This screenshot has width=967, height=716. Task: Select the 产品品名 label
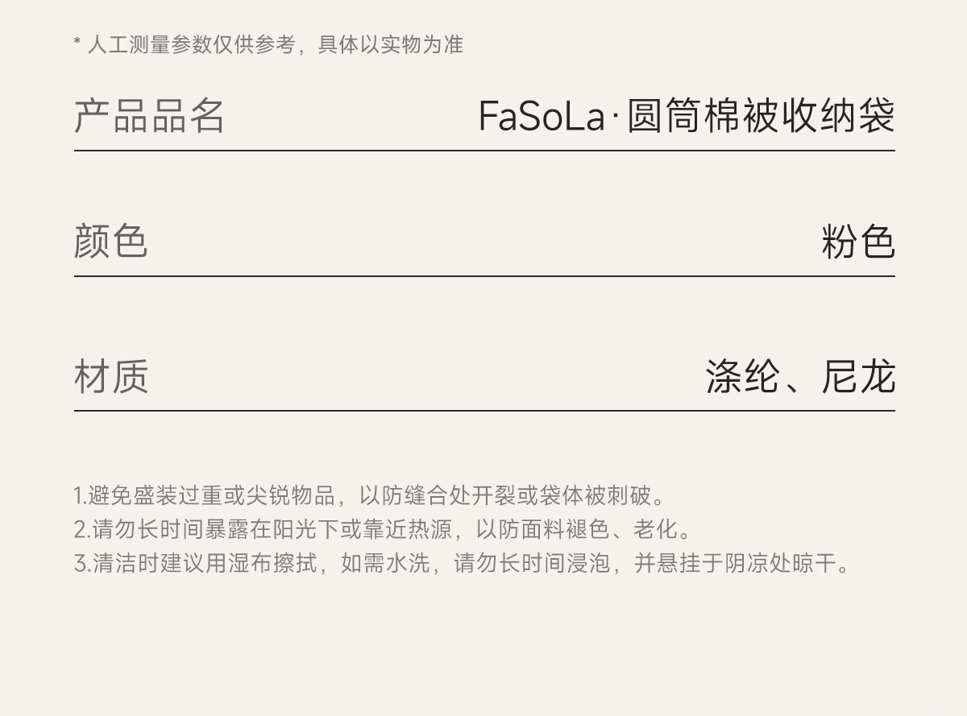point(149,116)
